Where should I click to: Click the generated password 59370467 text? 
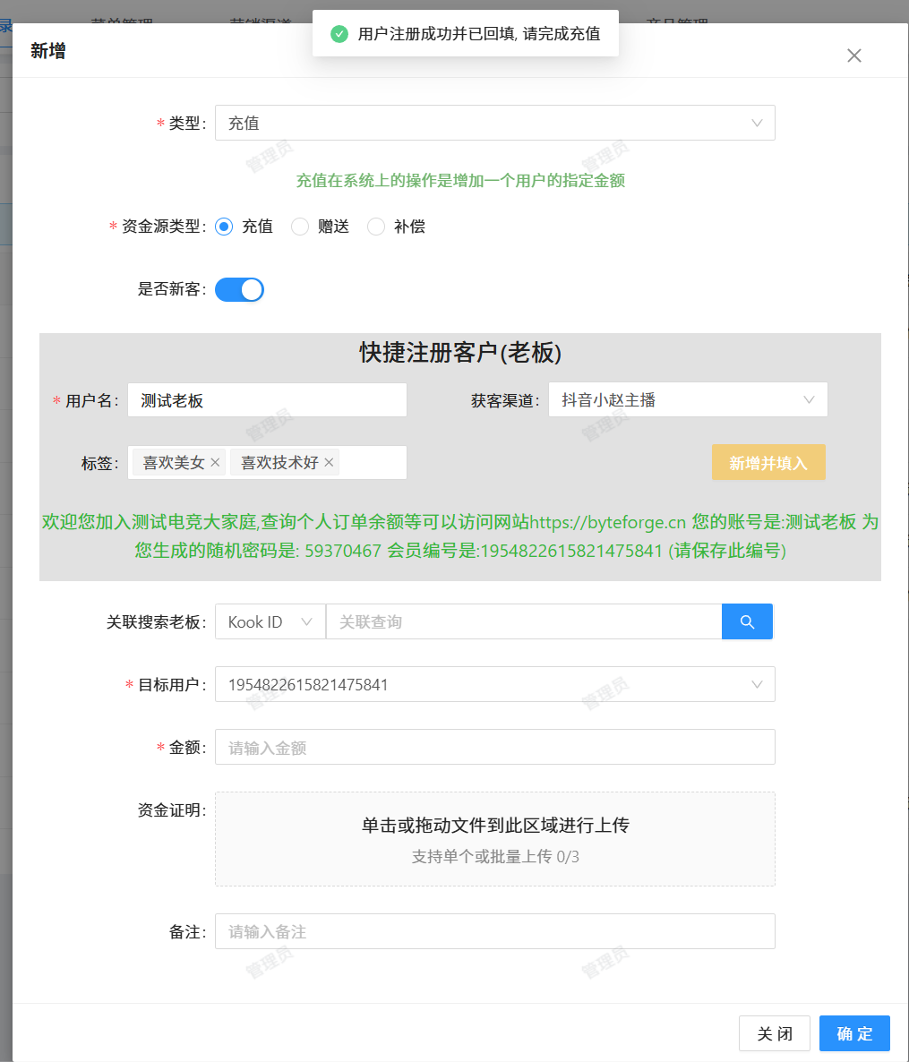coord(343,551)
